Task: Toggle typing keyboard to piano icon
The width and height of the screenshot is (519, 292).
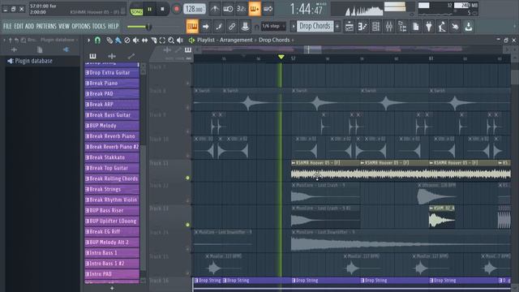Action: (192, 26)
